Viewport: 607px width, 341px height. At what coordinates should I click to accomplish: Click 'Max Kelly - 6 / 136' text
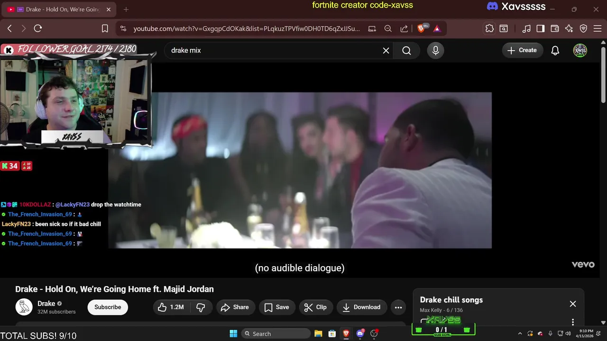(x=441, y=310)
